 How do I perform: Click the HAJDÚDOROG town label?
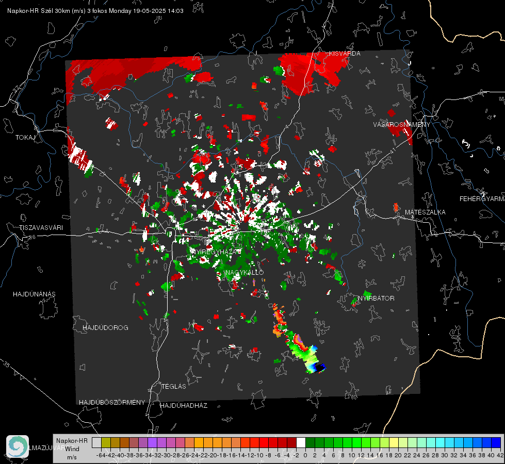coord(105,327)
